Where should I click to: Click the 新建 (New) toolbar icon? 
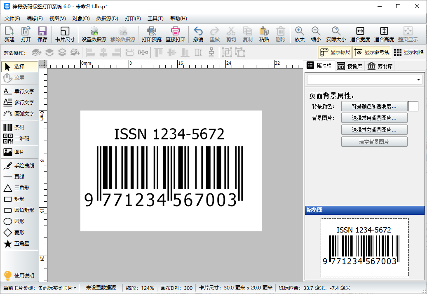coord(9,34)
